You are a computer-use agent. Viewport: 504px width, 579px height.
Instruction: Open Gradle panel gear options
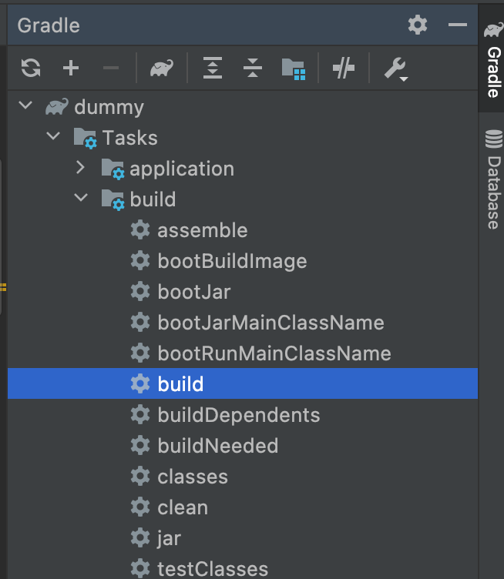[x=418, y=25]
